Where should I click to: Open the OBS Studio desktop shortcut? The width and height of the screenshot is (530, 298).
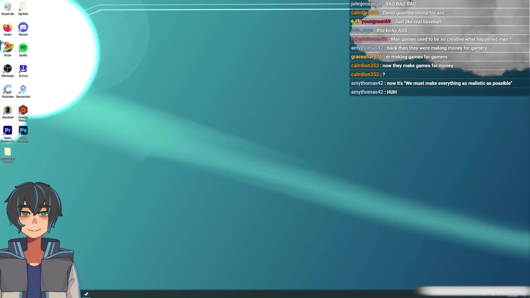click(7, 70)
